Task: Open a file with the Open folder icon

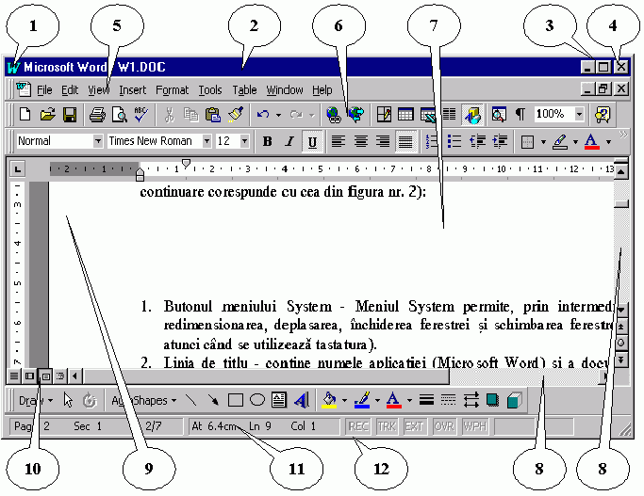Action: tap(48, 115)
